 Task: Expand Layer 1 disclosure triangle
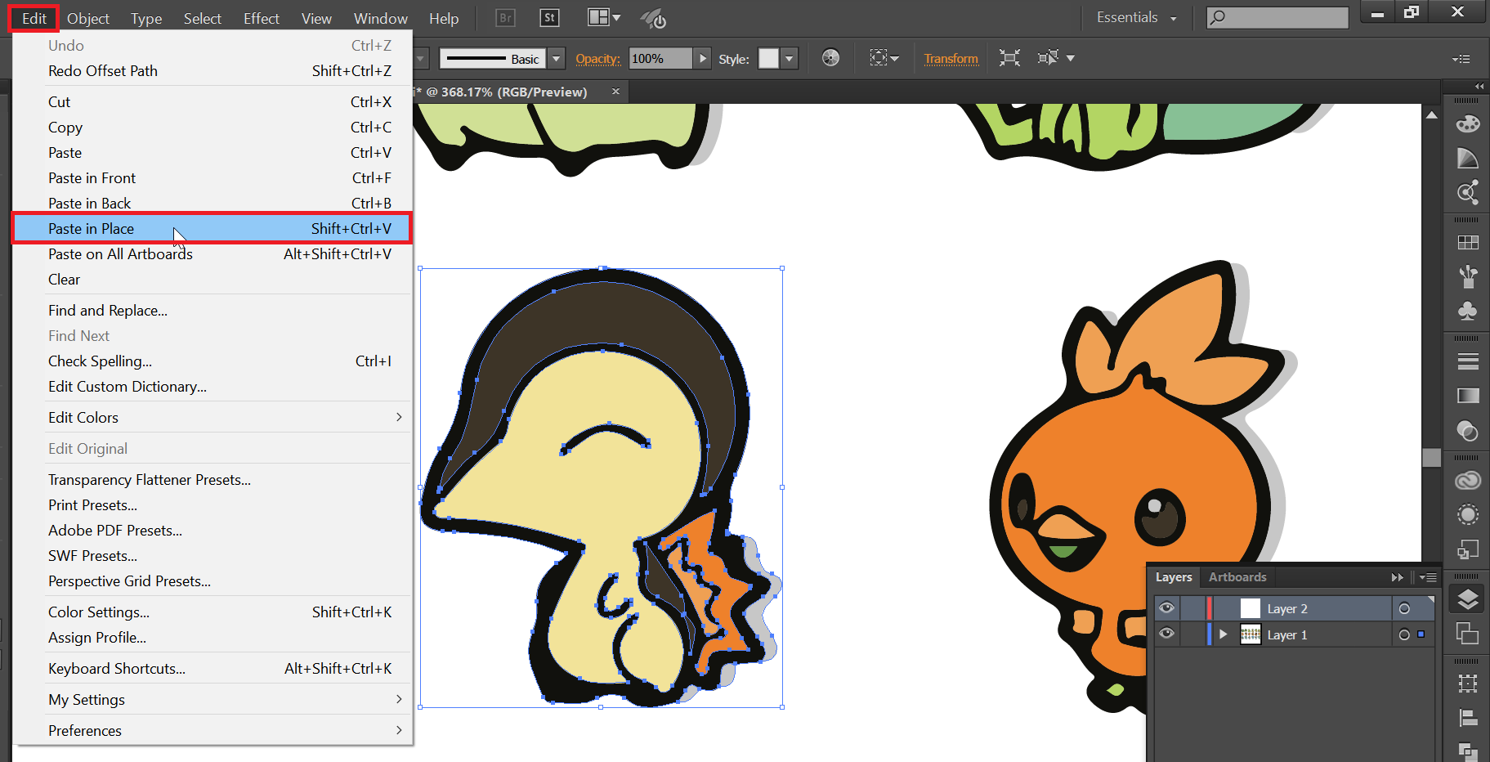point(1224,634)
